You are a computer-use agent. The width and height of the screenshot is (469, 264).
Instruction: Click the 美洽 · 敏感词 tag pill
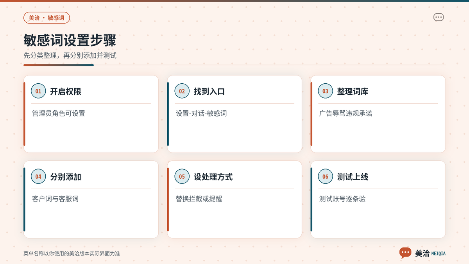click(x=47, y=18)
